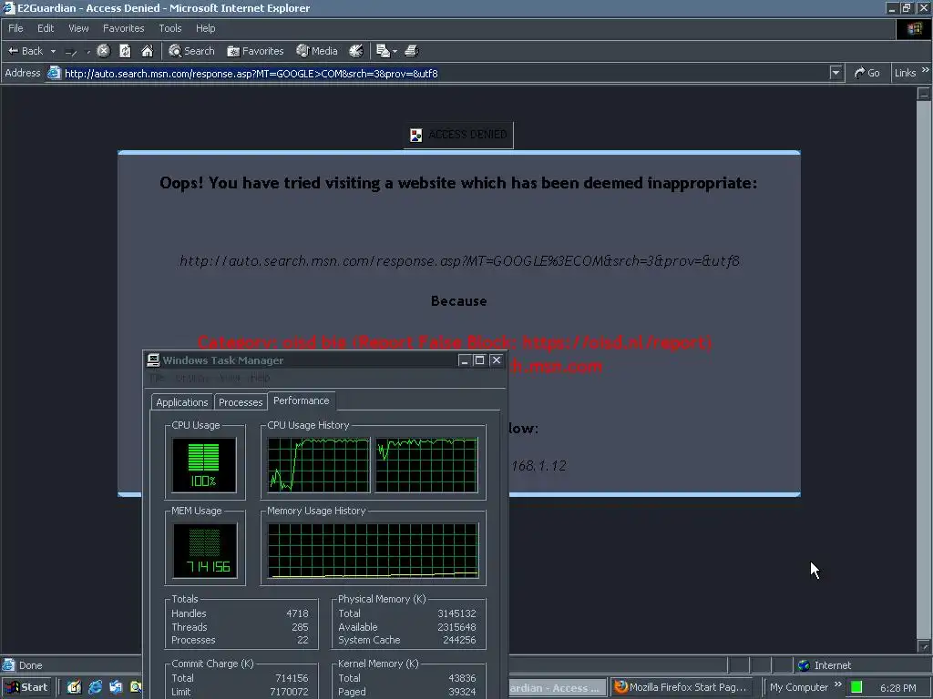Open the Edit menu in Internet Explorer
The width and height of the screenshot is (933, 699).
pyautogui.click(x=46, y=28)
